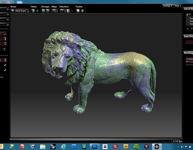This screenshot has height=150, width=193.
Task: Click the Undo arrow icon
Action: click(x=33, y=11)
